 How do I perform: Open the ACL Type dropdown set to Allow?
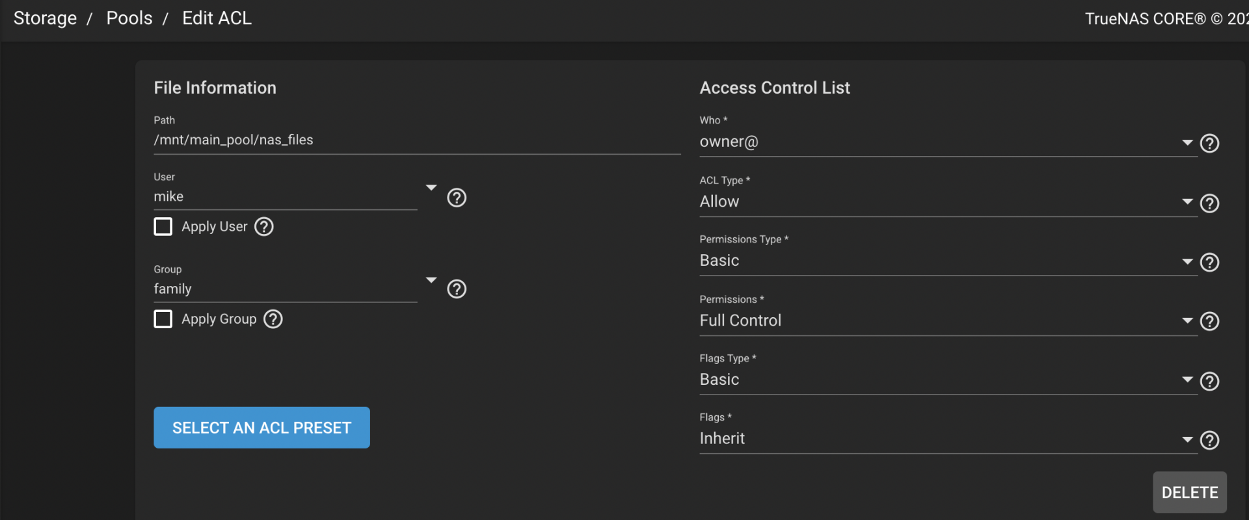pos(948,201)
